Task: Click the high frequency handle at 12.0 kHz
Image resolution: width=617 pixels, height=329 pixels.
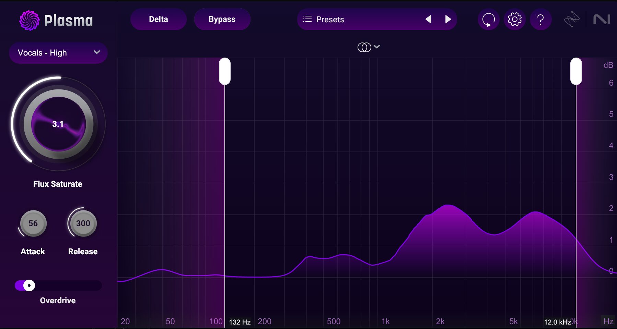Action: click(x=576, y=71)
